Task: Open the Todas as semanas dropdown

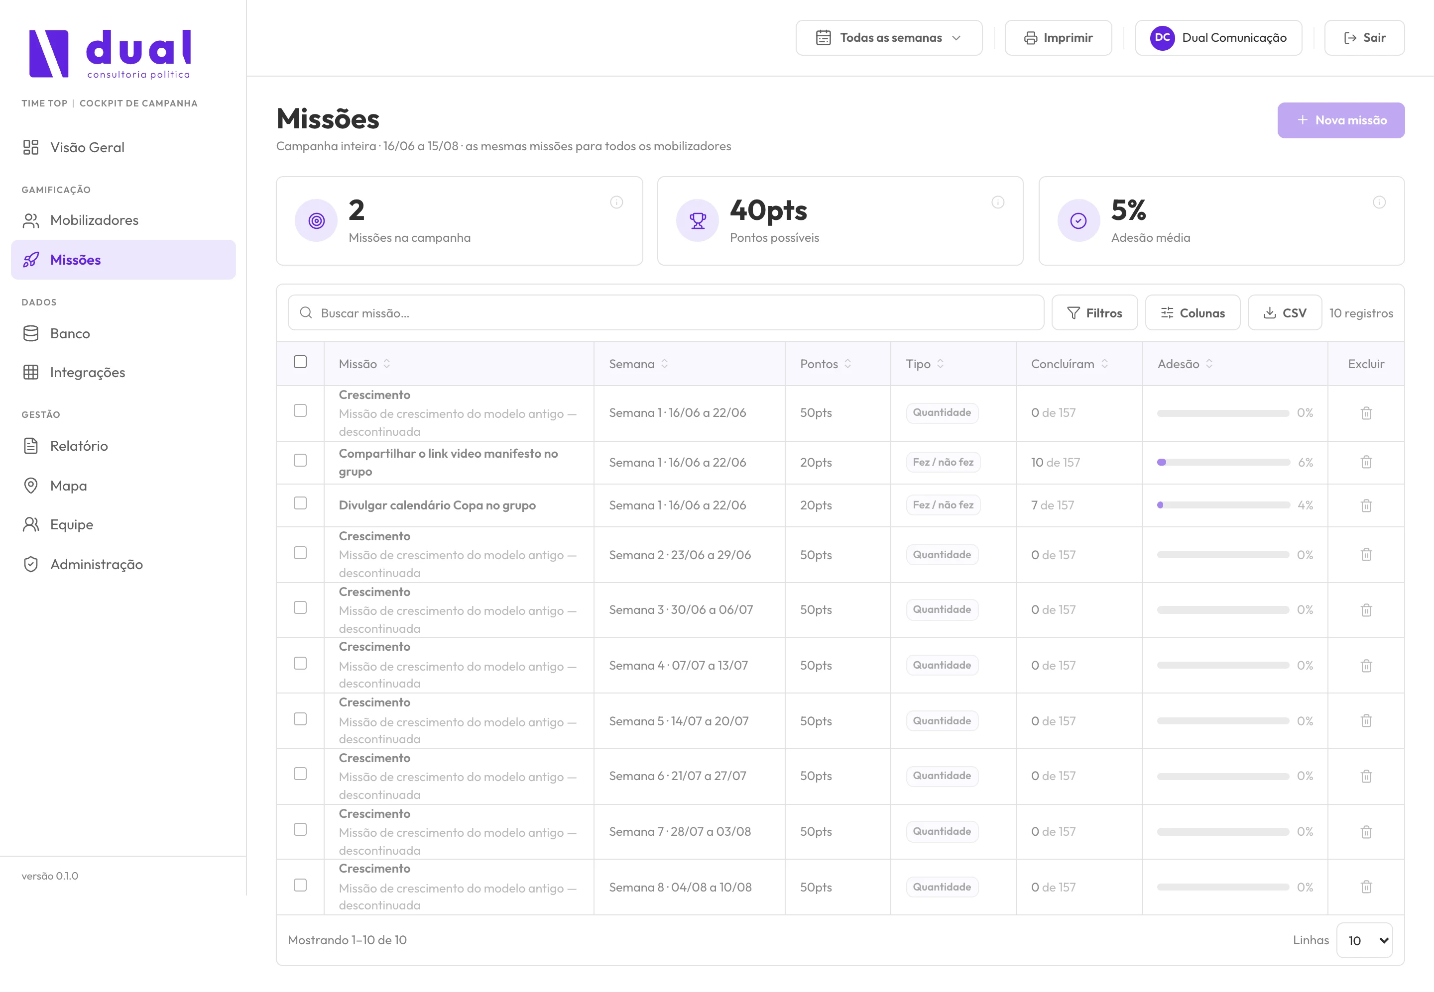Action: click(x=888, y=38)
